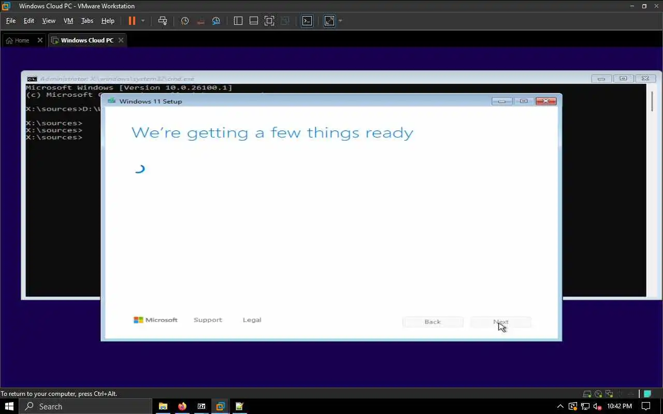Click the Send Ctrl+Alt+Del toolbar icon
Viewport: 663px width, 414px height.
pos(163,21)
